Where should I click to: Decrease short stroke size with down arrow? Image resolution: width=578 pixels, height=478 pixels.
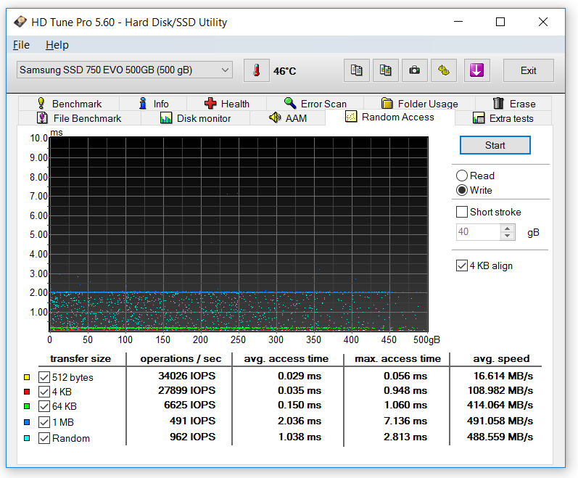tap(508, 236)
